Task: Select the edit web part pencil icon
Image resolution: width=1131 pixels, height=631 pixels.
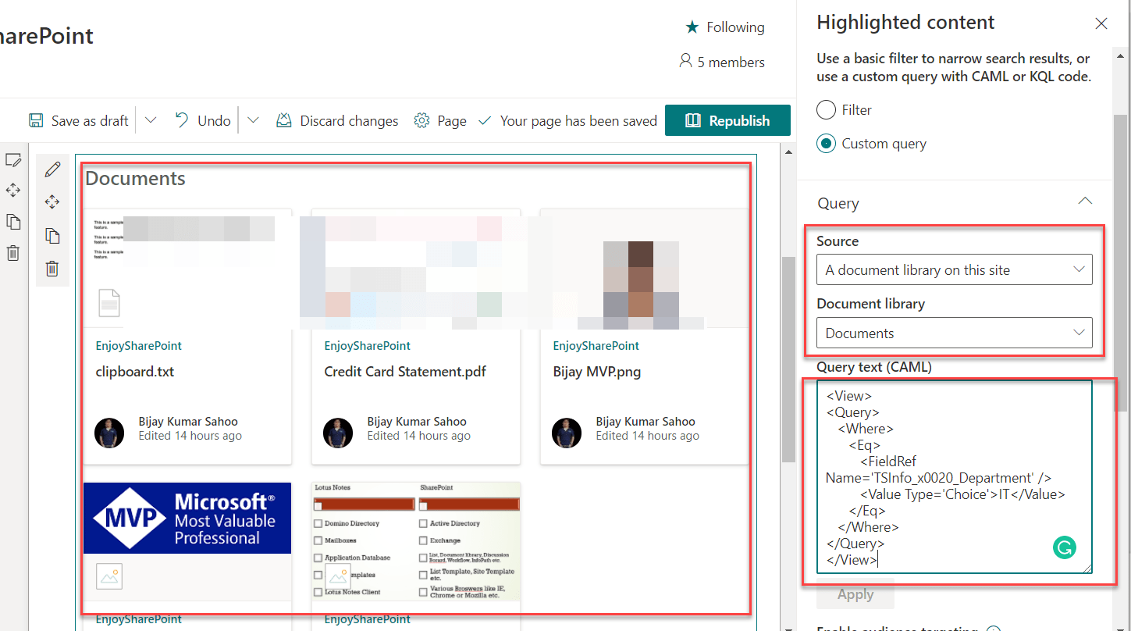Action: click(52, 169)
